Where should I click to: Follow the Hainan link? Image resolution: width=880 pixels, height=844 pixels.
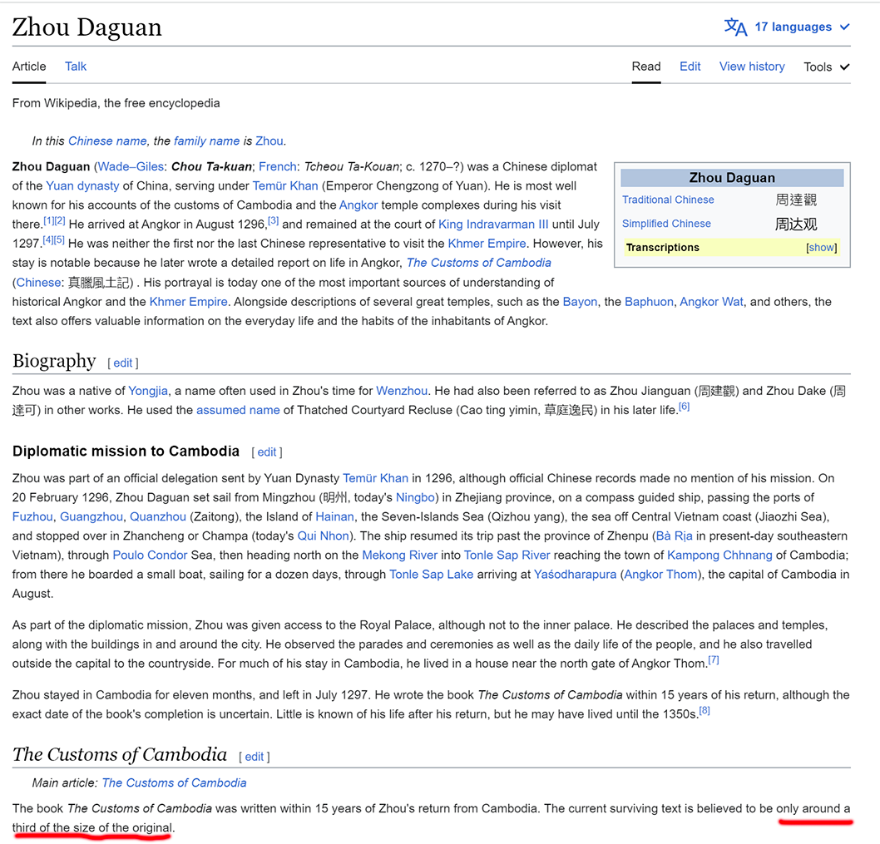click(x=334, y=517)
